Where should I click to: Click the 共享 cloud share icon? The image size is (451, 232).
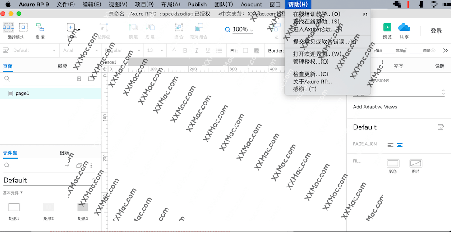click(x=404, y=27)
